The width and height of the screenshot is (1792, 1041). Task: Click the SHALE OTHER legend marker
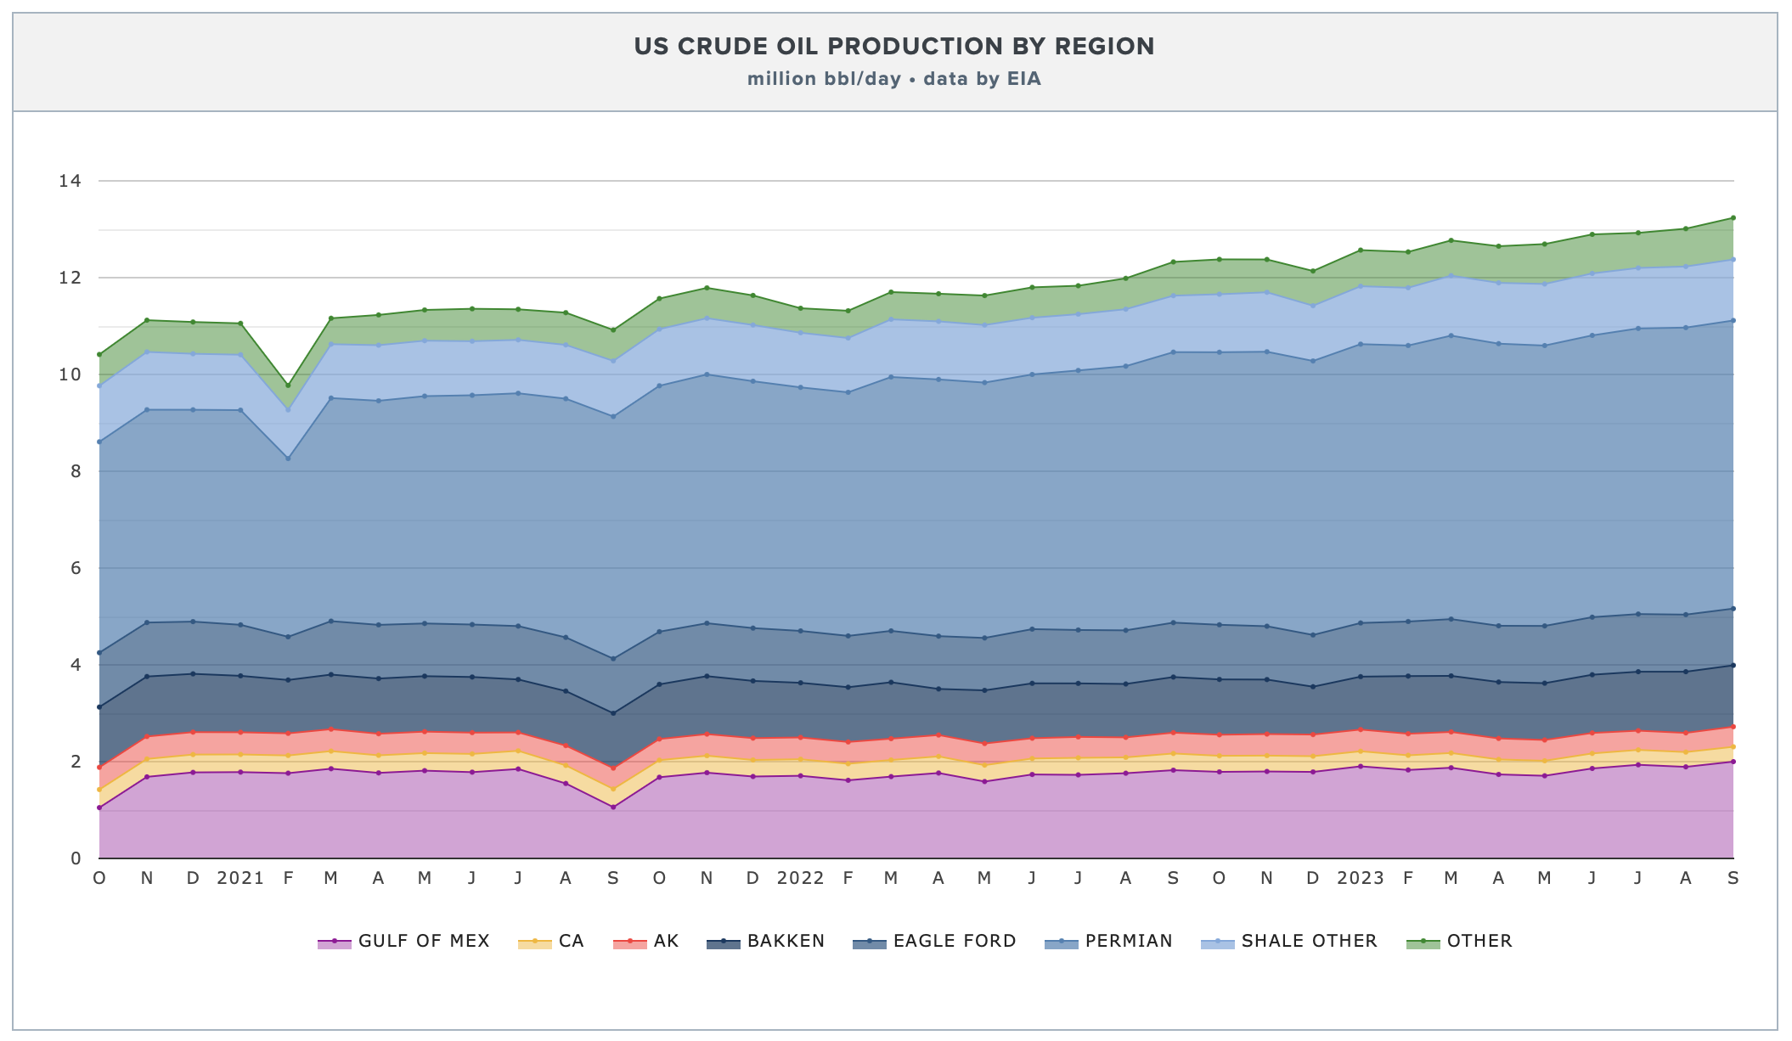coord(1218,942)
